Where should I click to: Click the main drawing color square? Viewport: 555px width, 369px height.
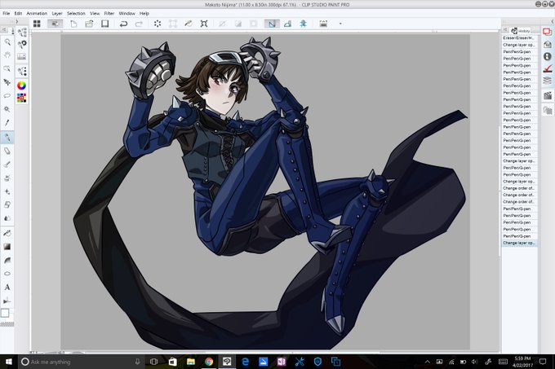pos(5,313)
